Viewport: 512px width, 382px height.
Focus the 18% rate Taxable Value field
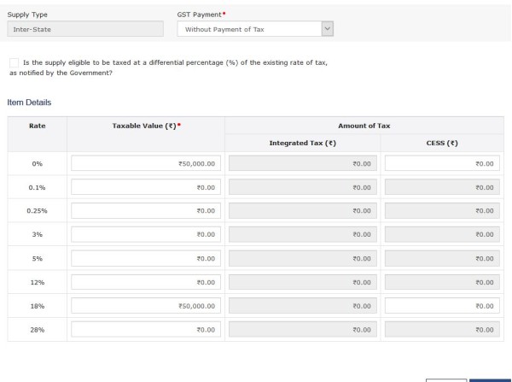pyautogui.click(x=145, y=305)
